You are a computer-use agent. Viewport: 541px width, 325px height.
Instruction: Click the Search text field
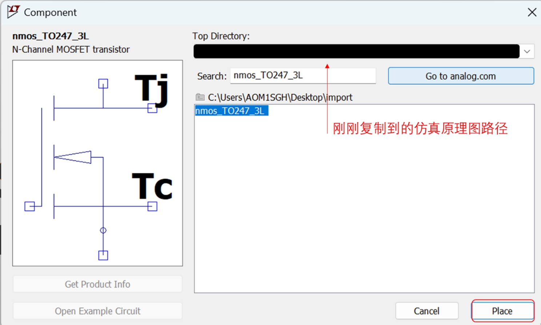(302, 76)
